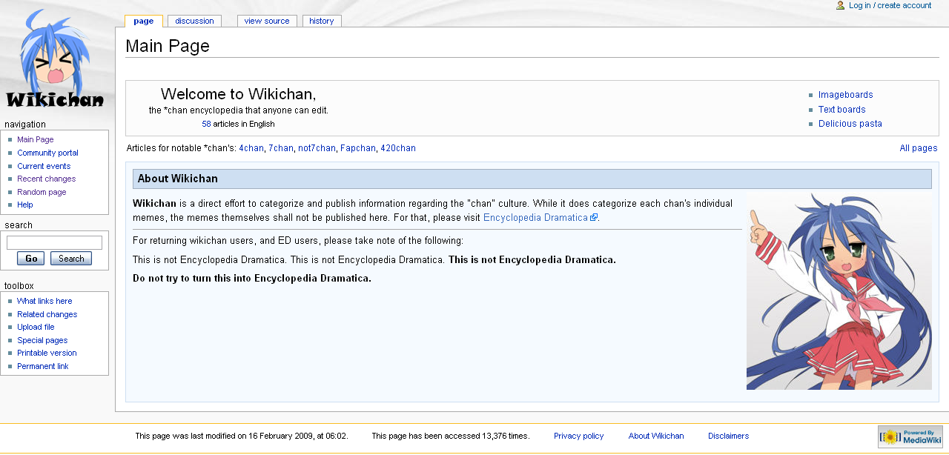Click Upload file in the toolbox

point(36,327)
